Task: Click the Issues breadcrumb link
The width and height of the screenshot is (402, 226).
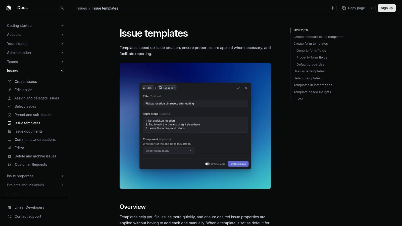Action: (81, 8)
